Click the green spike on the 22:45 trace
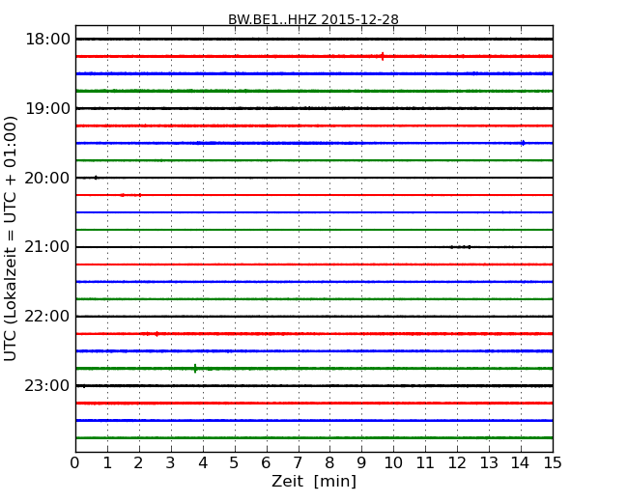Image resolution: width=628 pixels, height=502 pixels. click(x=195, y=368)
